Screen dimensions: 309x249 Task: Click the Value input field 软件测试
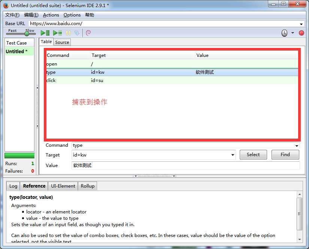point(186,166)
